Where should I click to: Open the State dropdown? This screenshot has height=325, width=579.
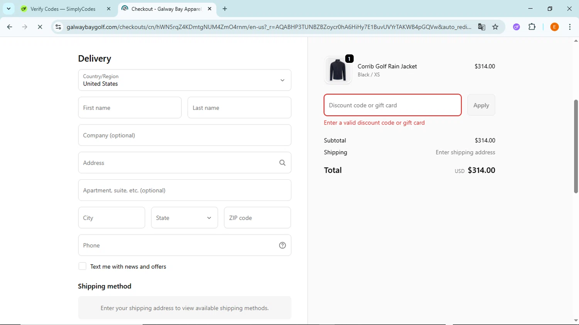185,217
